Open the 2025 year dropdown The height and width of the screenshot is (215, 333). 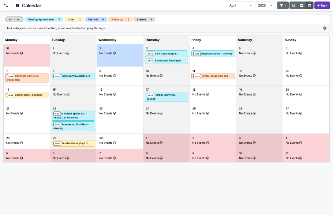click(x=265, y=5)
